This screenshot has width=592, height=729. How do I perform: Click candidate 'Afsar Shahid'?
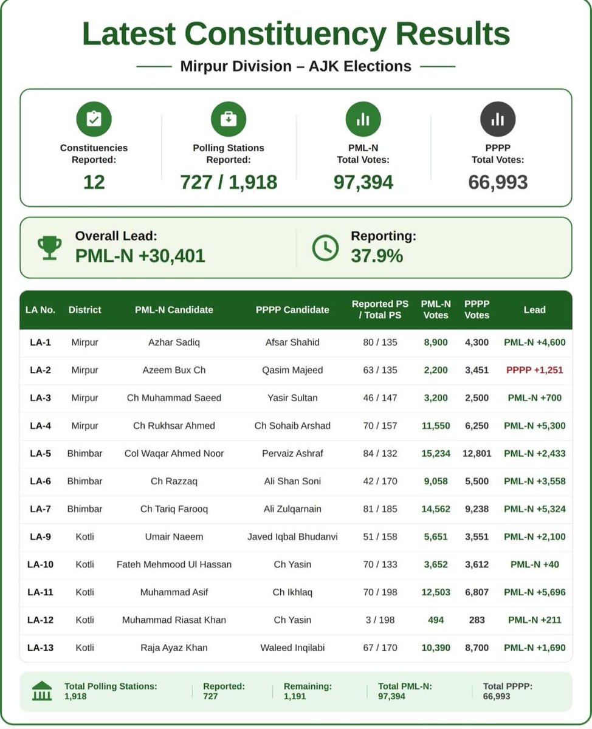[292, 343]
